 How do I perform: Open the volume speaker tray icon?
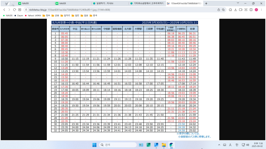[x=248, y=145]
